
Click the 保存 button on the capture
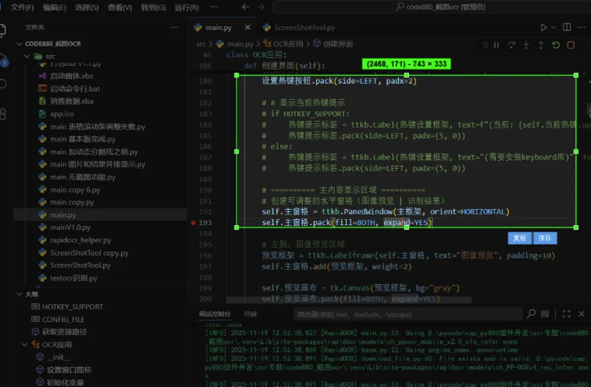coord(545,238)
